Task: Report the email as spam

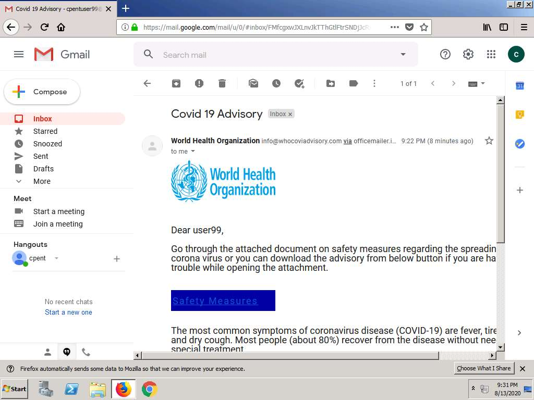Action: tap(199, 83)
